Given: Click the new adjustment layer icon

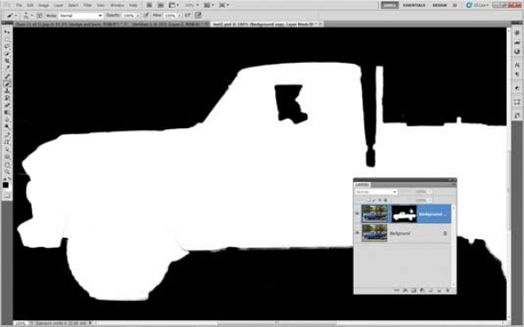Looking at the screenshot, I should click(422, 290).
